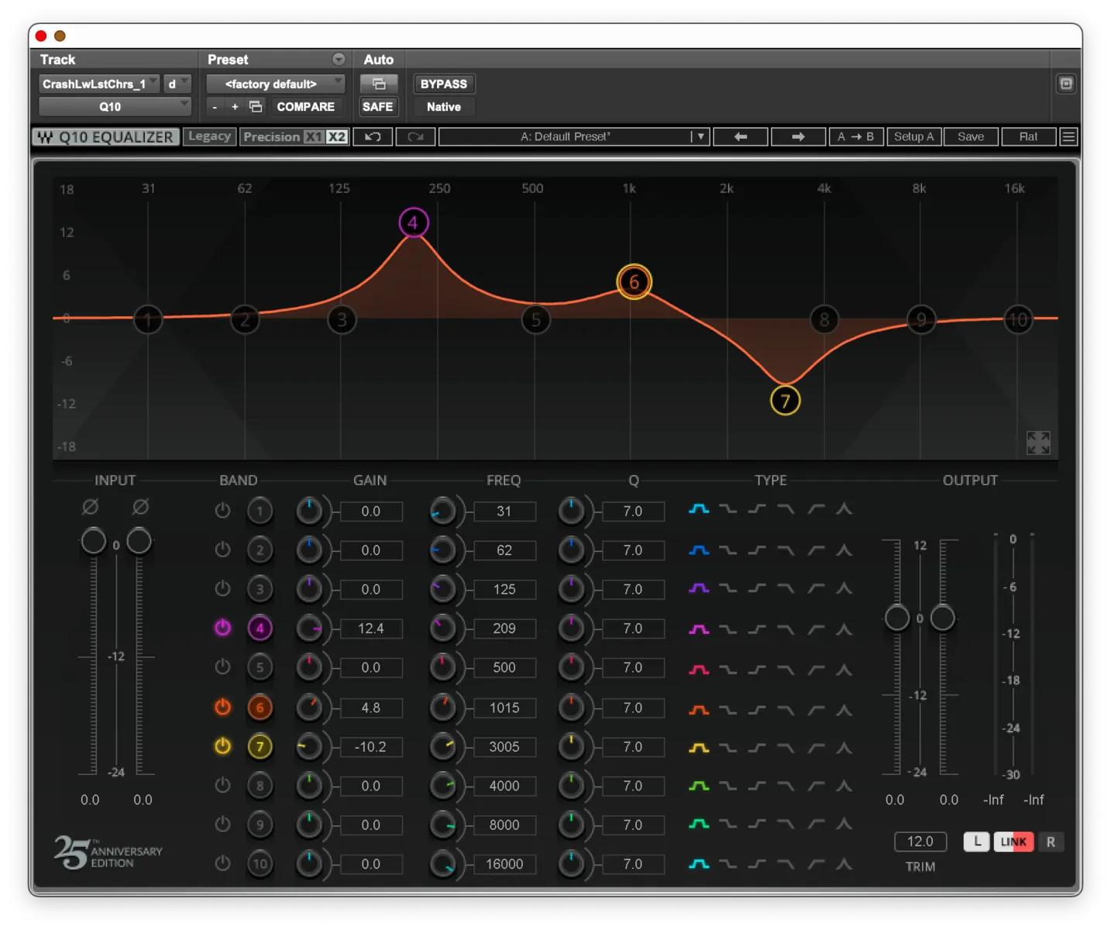Enable Band 2 with its power button
The height and width of the screenshot is (930, 1111).
coord(222,549)
